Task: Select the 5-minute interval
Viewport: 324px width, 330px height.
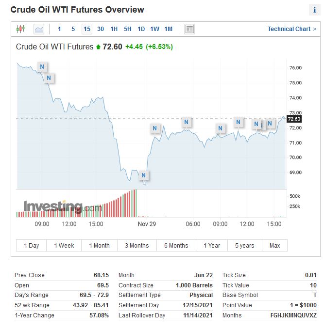Action: pyautogui.click(x=73, y=29)
